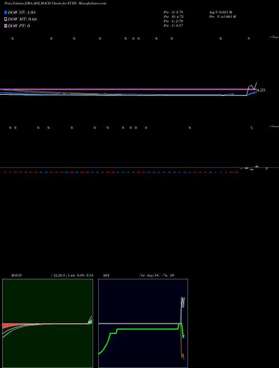
Task: Click the MACD (12,26,9) values text
Action: (72, 275)
